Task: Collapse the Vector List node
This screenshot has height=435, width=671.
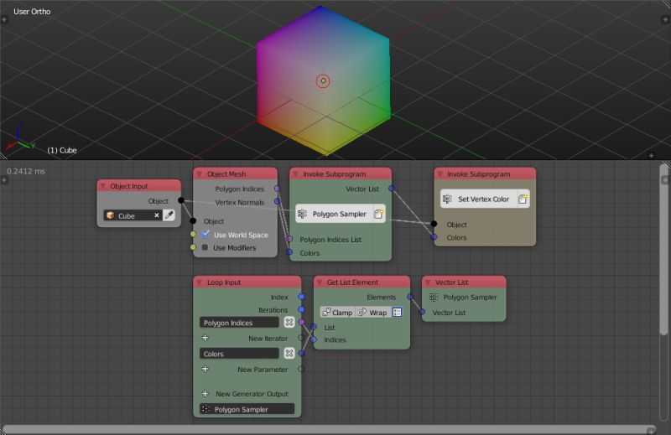Action: [x=428, y=282]
